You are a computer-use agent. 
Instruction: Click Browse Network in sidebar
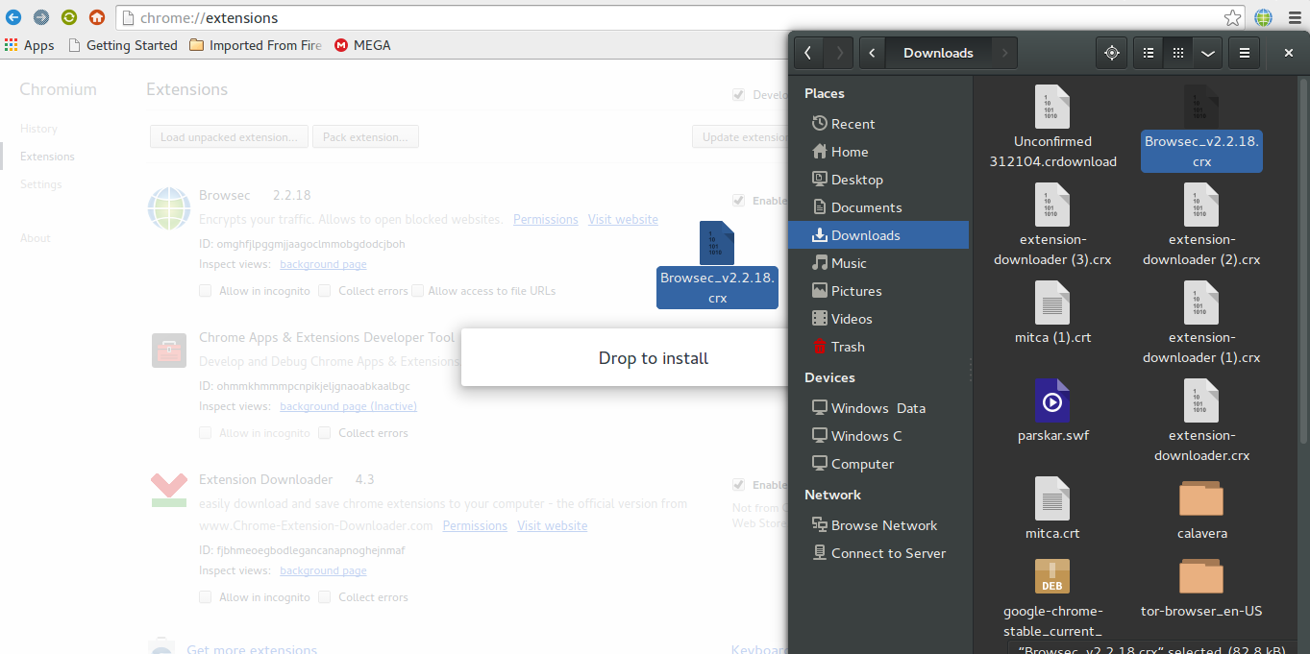click(878, 525)
